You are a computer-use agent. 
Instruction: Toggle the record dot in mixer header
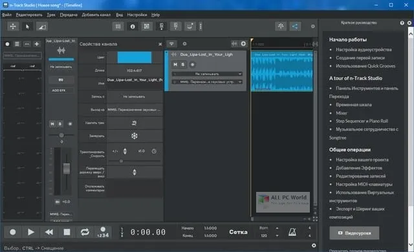(7, 44)
